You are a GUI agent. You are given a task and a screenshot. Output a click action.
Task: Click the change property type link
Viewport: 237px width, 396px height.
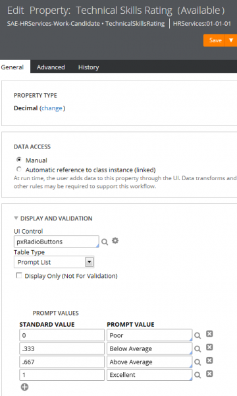[52, 108]
